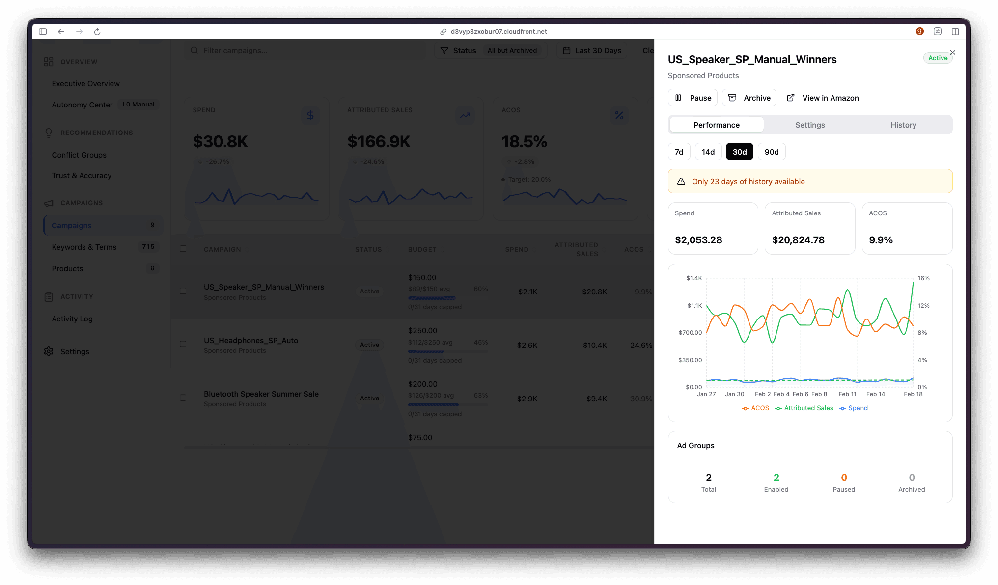The height and width of the screenshot is (585, 998).
Task: Close the campaign detail panel
Action: click(x=952, y=53)
